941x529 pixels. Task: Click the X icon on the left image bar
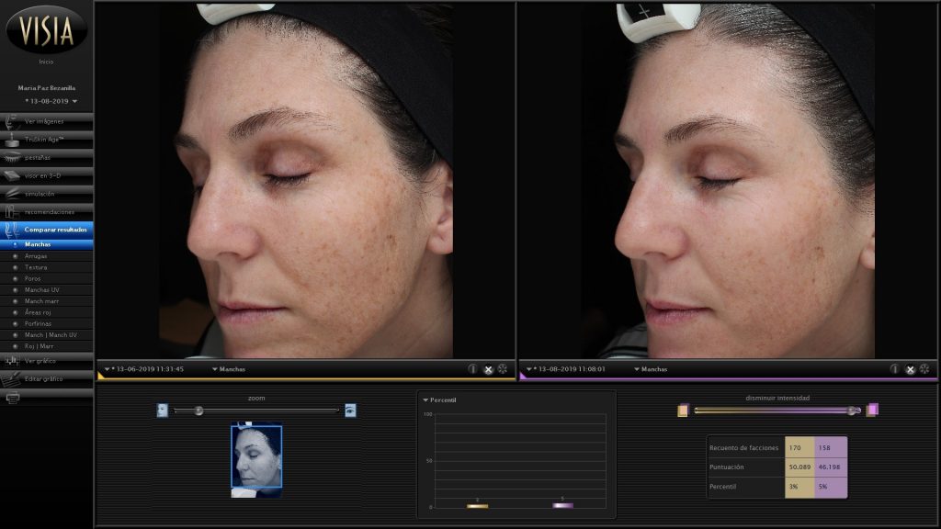click(488, 369)
